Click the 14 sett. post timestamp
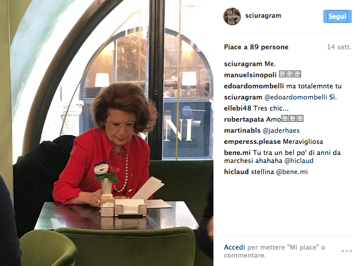The image size is (362, 266). [x=339, y=47]
